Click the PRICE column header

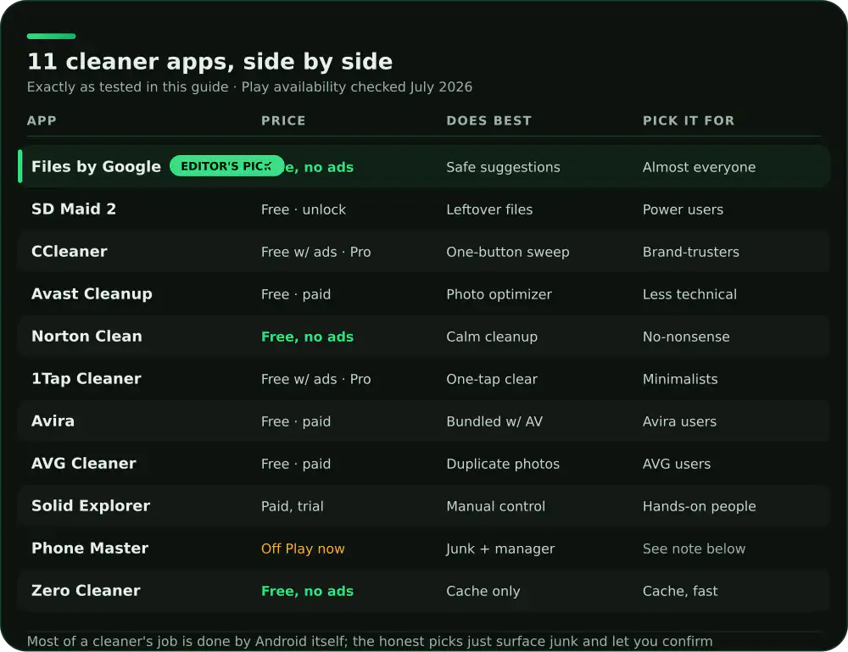pos(283,120)
